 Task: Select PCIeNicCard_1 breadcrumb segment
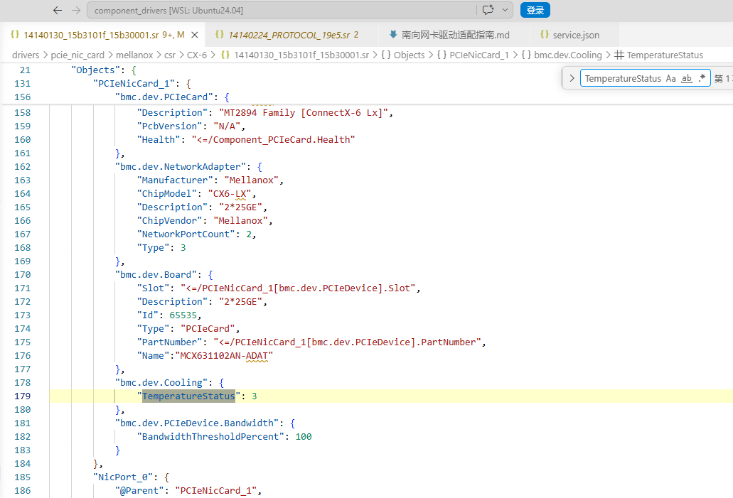click(479, 55)
